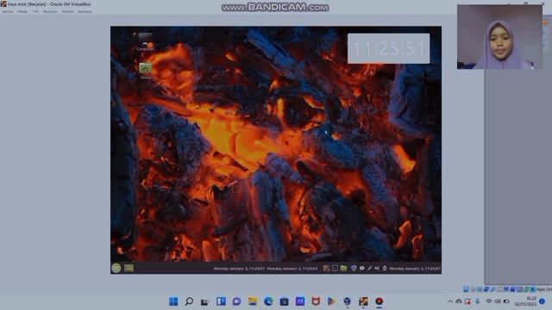Open the Tilik menu in VirtualBox
This screenshot has height=310, width=552.
pyautogui.click(x=35, y=11)
